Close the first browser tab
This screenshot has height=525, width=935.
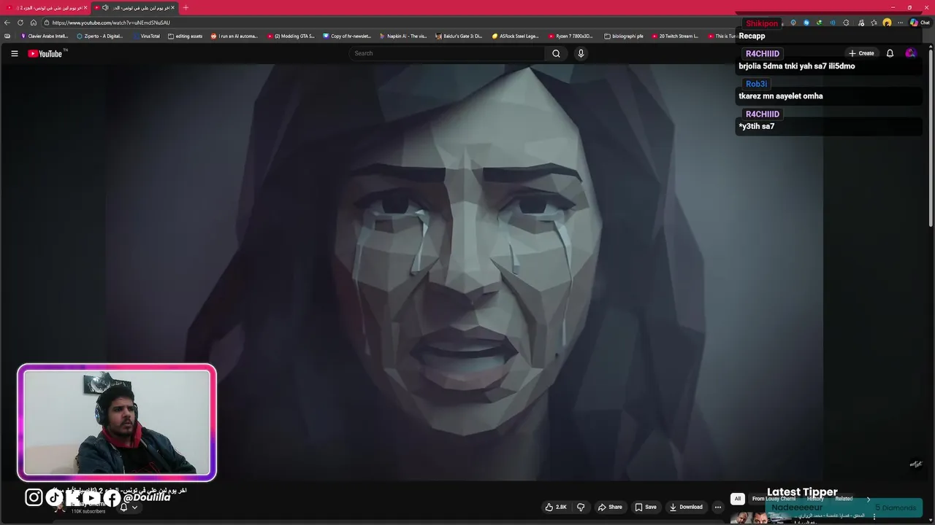[85, 7]
